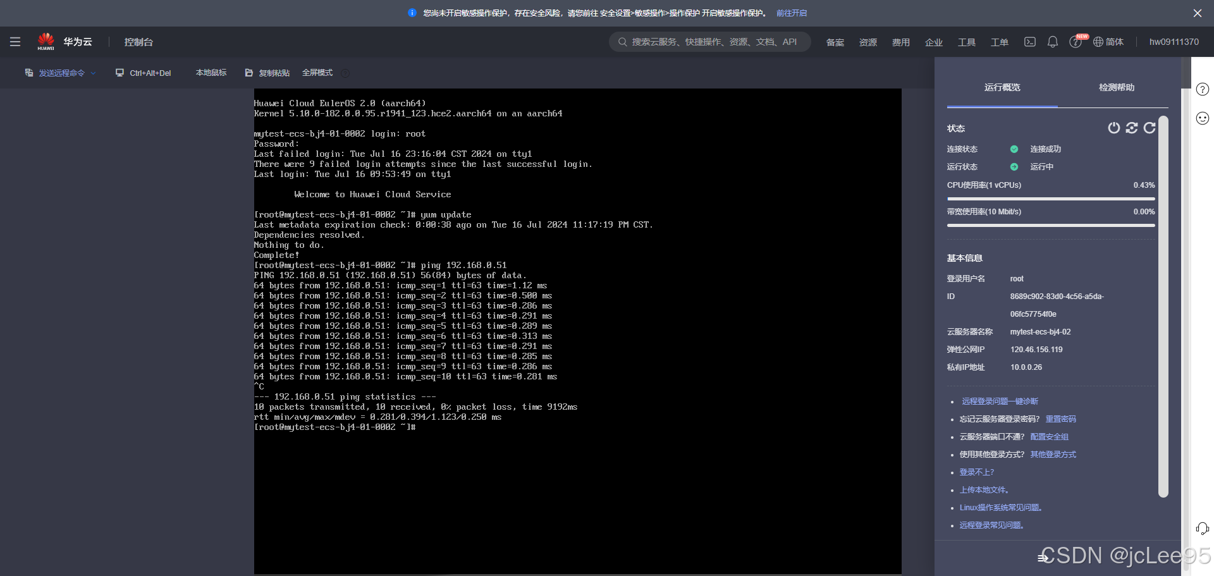Click the copy-paste clipboard icon
This screenshot has width=1214, height=576.
point(249,73)
